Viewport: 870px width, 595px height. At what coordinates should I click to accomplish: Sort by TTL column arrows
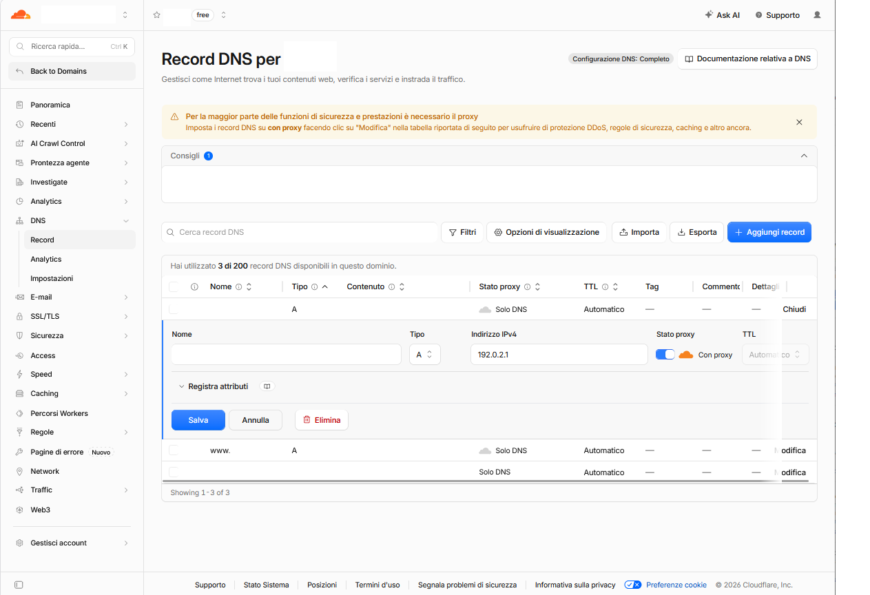[x=615, y=286]
